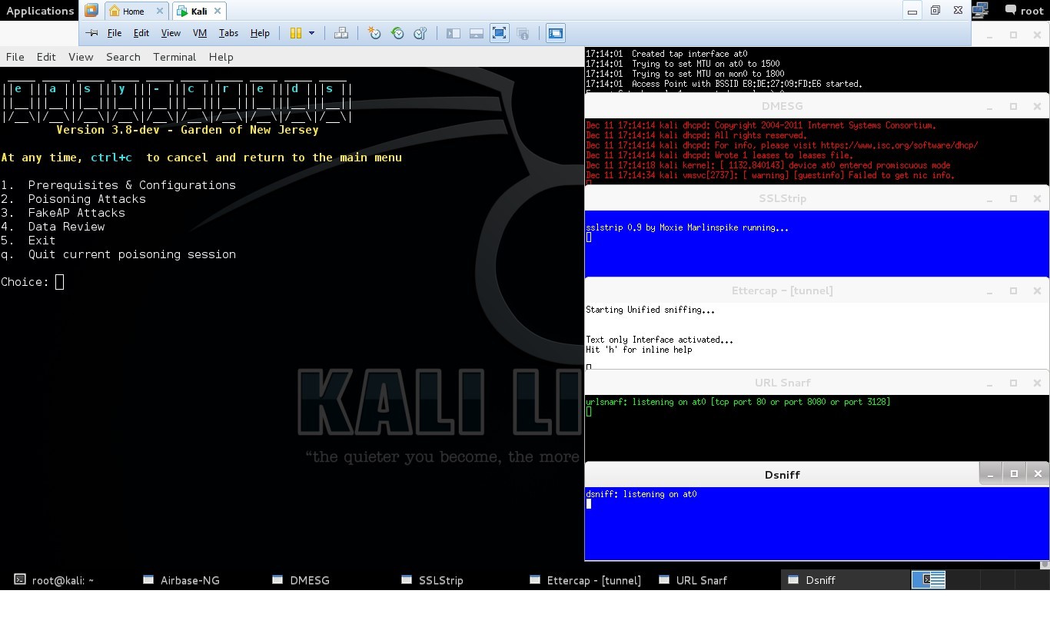Image resolution: width=1050 pixels, height=627 pixels.
Task: Switch to the Home tab
Action: click(135, 11)
